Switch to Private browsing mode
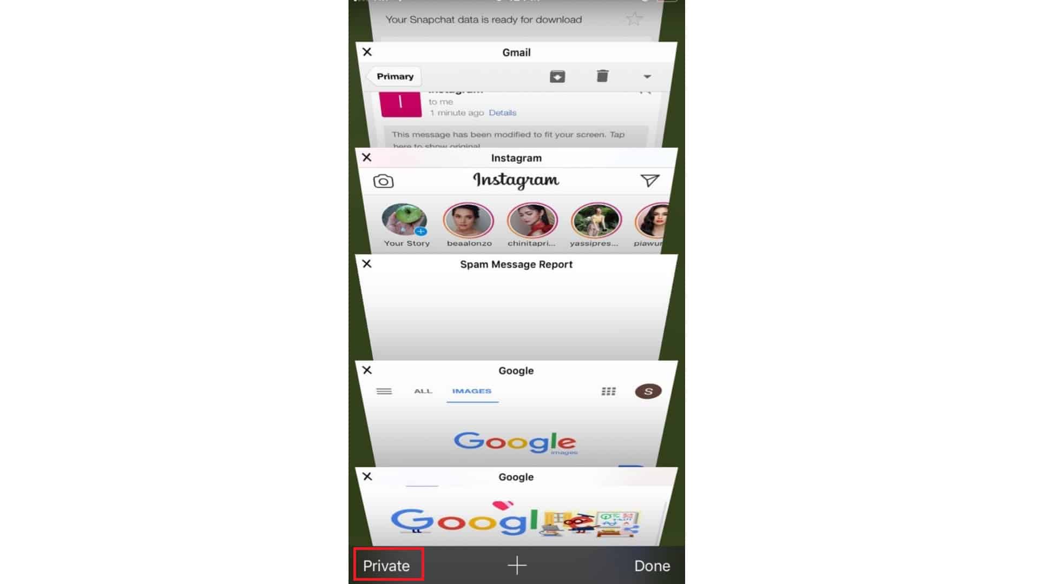The image size is (1039, 584). coord(386,566)
